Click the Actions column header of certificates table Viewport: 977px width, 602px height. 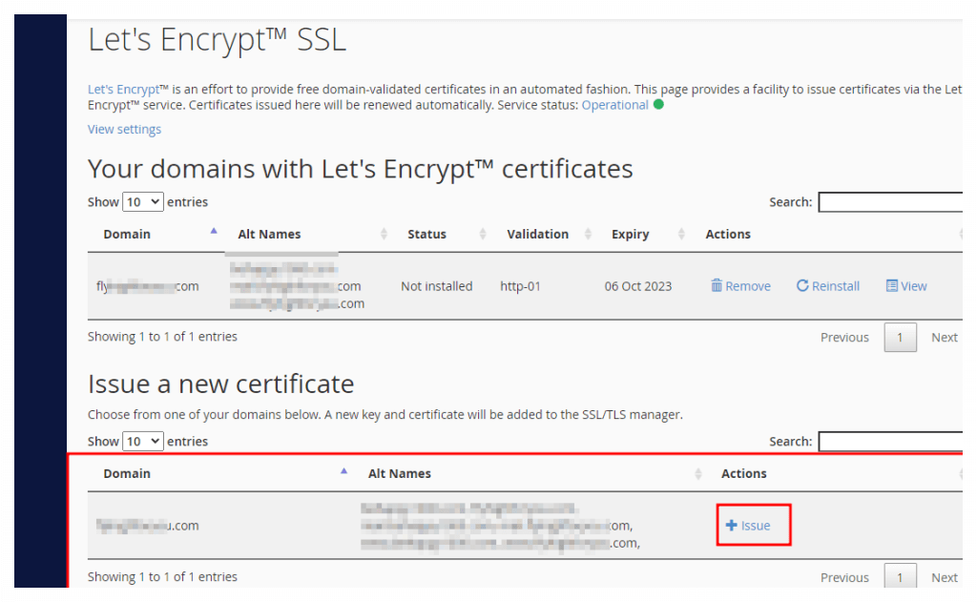pos(728,235)
